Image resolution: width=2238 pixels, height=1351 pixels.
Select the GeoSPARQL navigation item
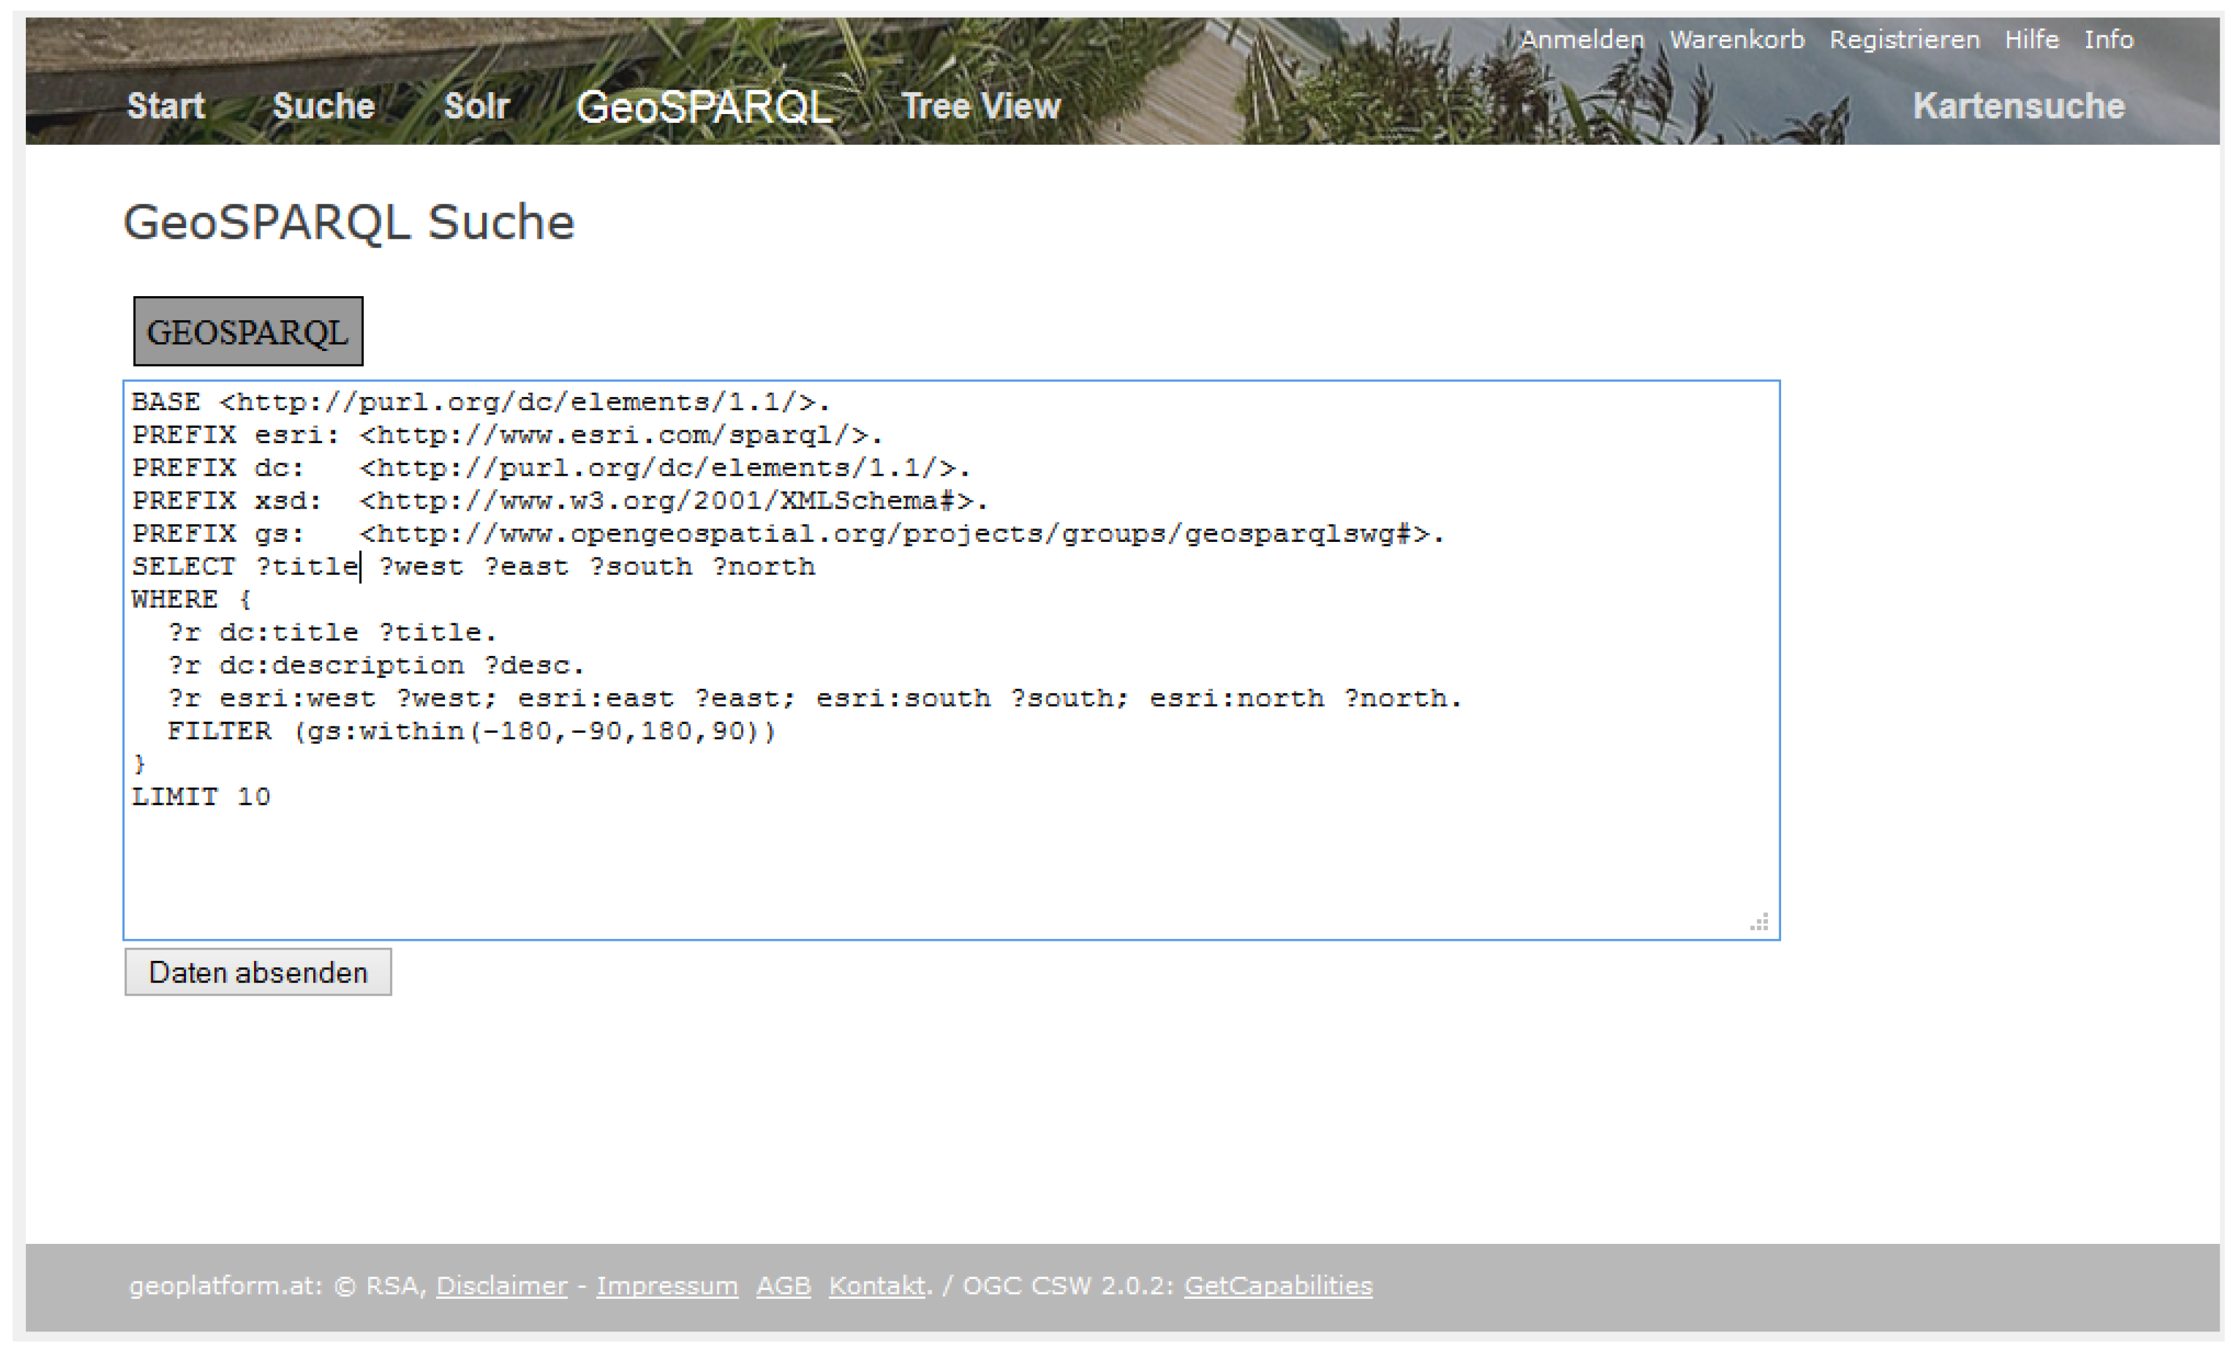click(x=704, y=107)
